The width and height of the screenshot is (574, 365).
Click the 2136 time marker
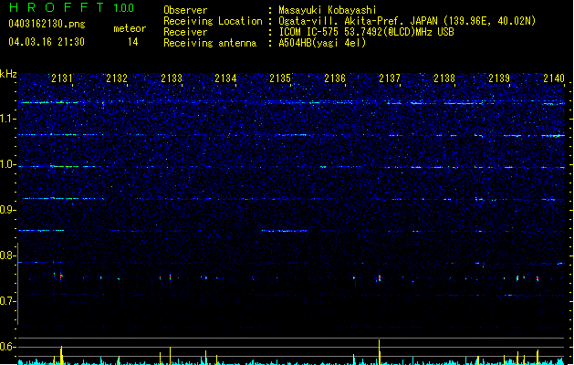[335, 78]
